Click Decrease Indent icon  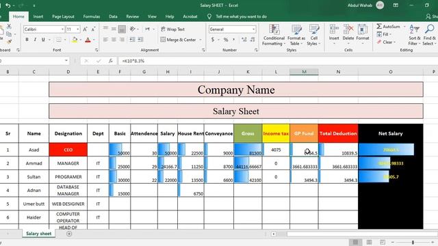132,40
